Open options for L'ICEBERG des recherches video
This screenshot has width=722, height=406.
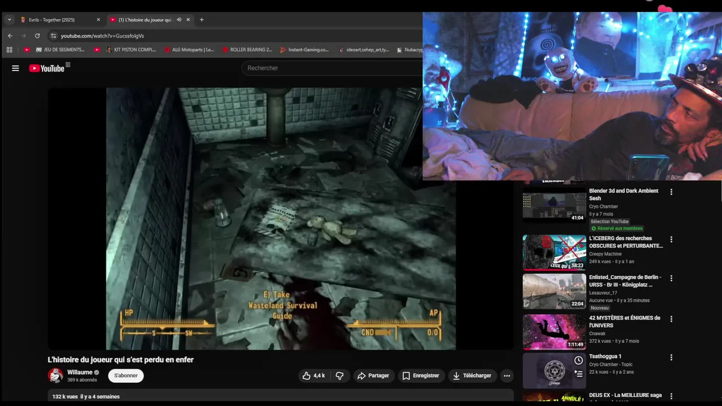(x=671, y=240)
